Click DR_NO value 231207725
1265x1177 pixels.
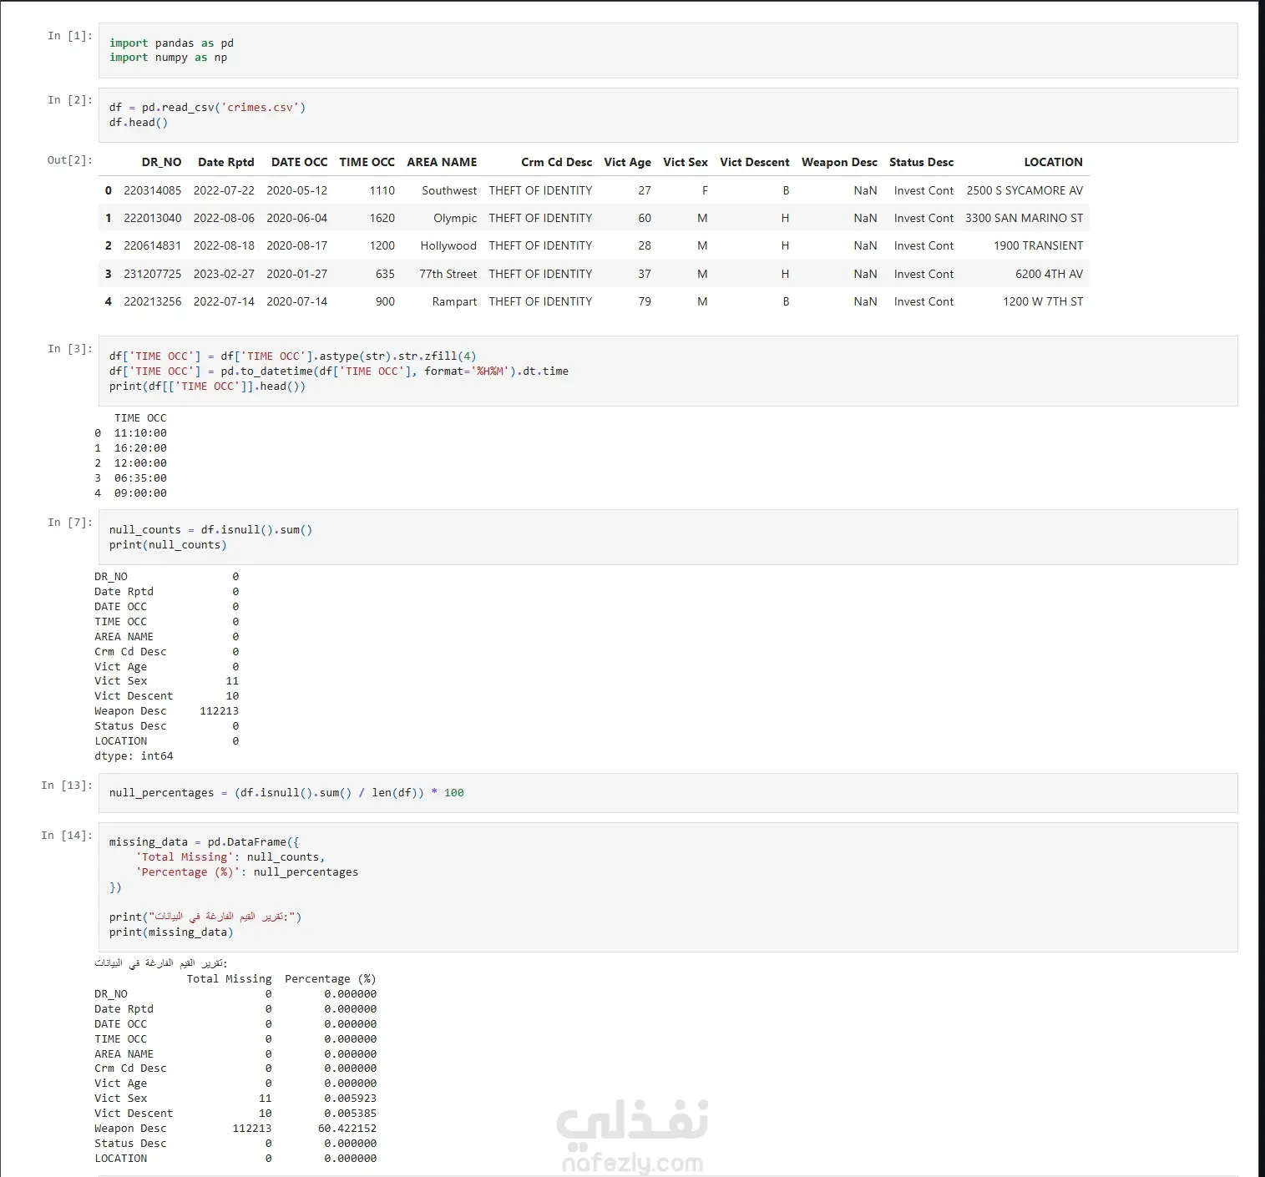(152, 274)
